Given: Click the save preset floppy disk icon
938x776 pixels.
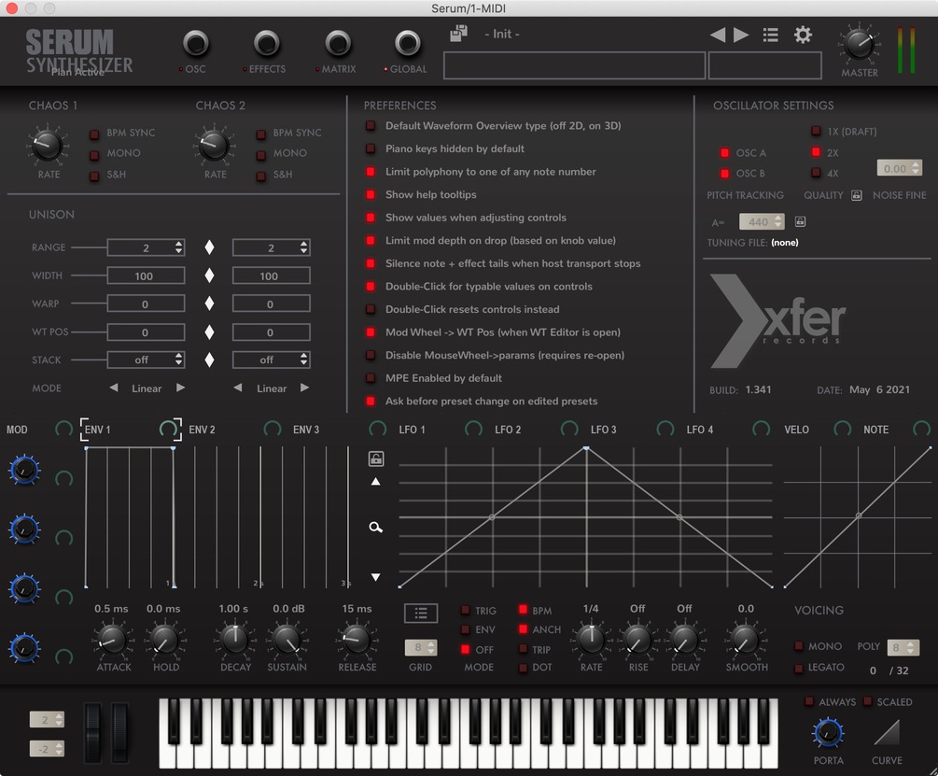Looking at the screenshot, I should coord(458,33).
